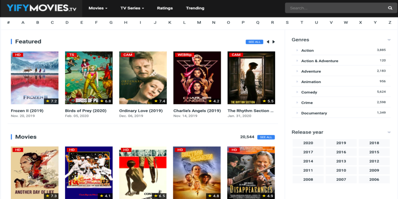This screenshot has width=398, height=199.
Task: Select the Comedy genre
Action: tap(309, 92)
